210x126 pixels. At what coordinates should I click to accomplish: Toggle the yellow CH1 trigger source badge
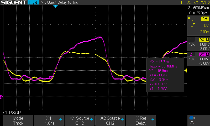tap(205, 19)
